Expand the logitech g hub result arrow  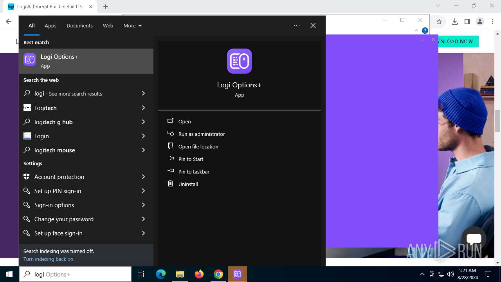(x=143, y=122)
